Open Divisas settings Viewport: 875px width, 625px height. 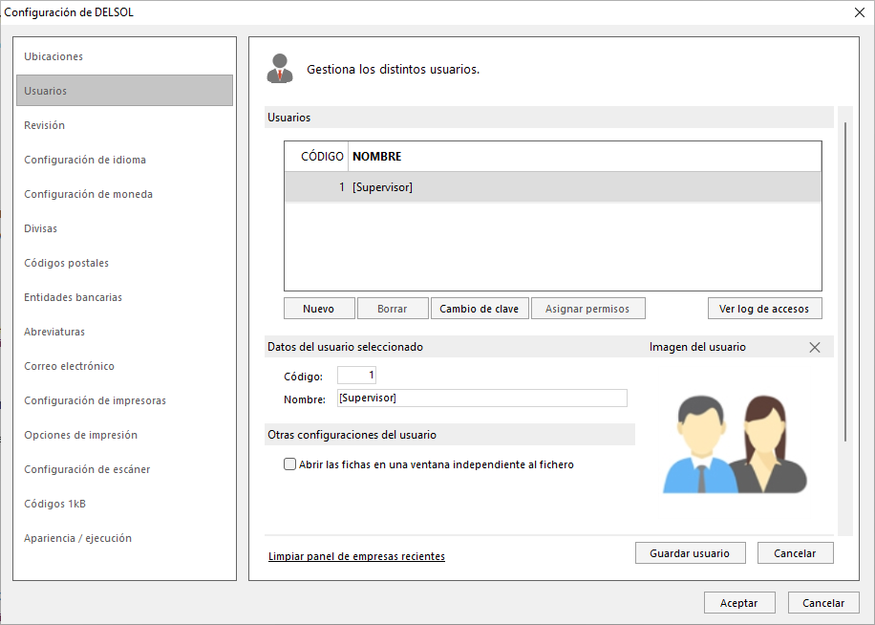point(41,228)
